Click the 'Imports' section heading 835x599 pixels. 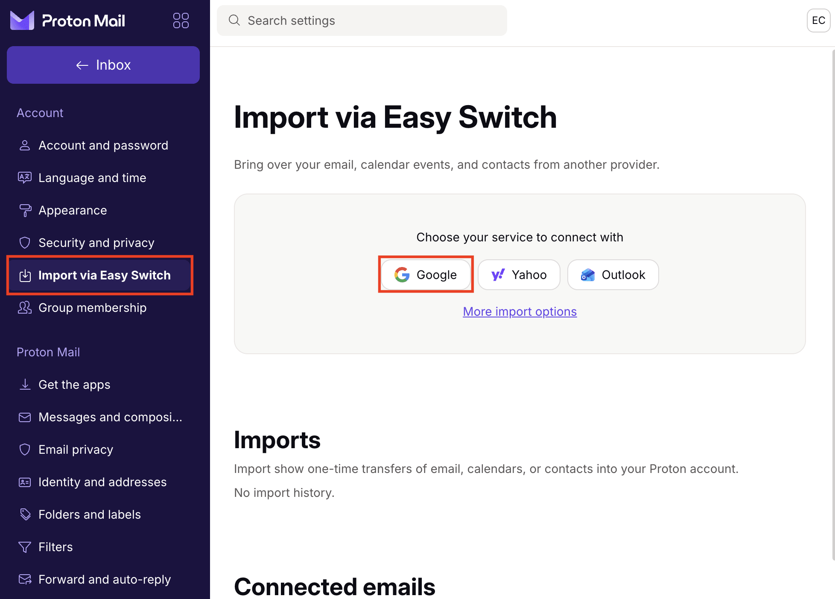point(277,440)
